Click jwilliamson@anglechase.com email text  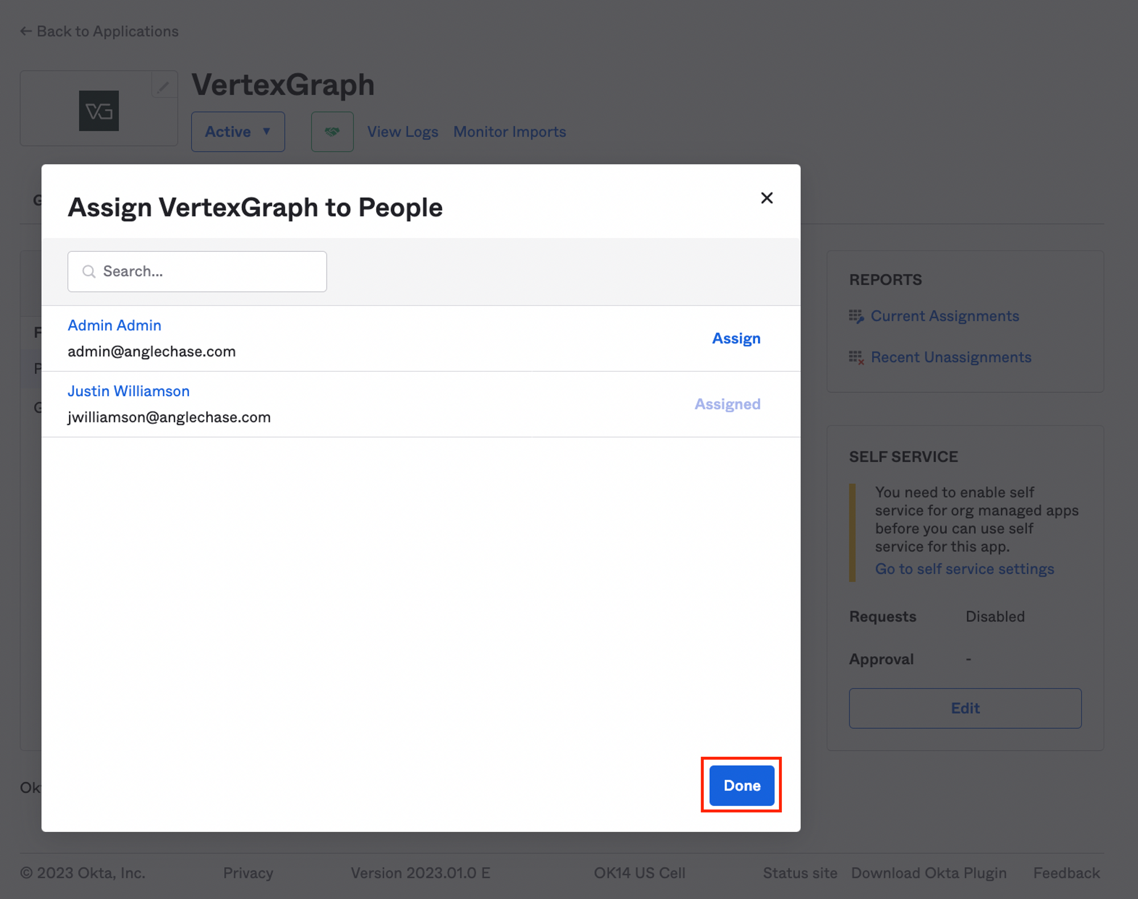point(169,417)
